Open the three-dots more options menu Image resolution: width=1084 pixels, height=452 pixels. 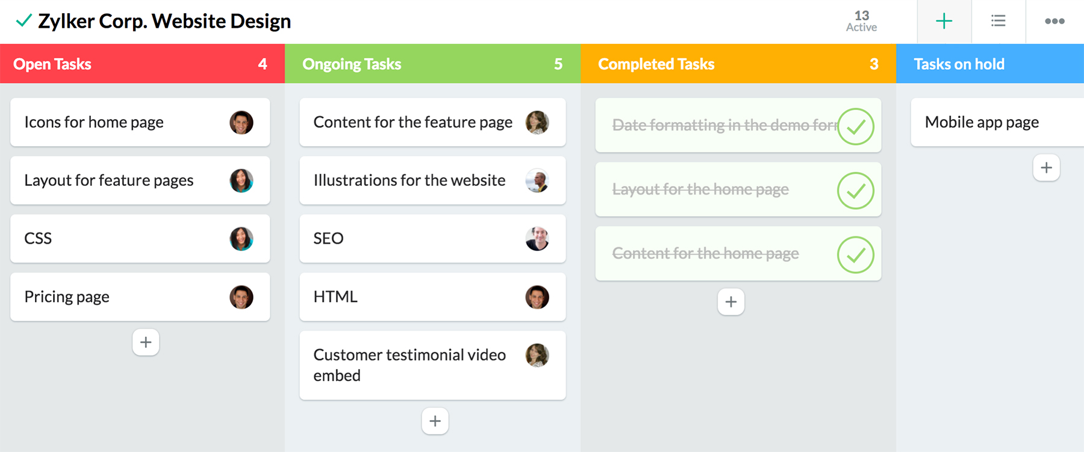point(1054,22)
